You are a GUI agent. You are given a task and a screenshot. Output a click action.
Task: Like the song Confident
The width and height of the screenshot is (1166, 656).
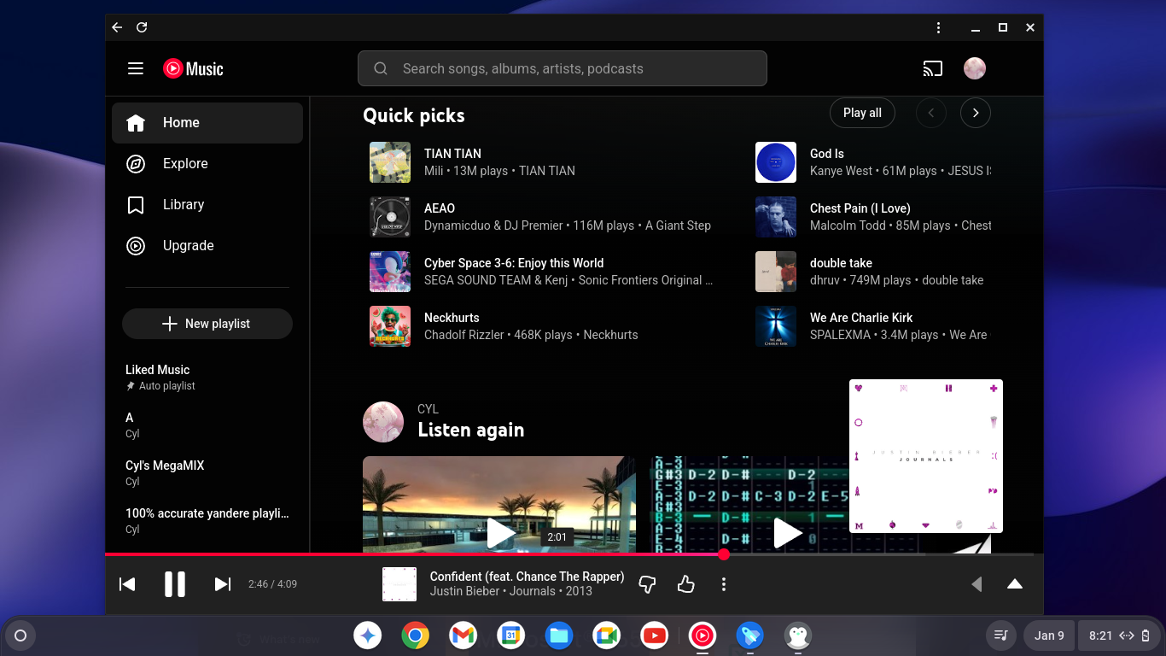[x=685, y=584]
